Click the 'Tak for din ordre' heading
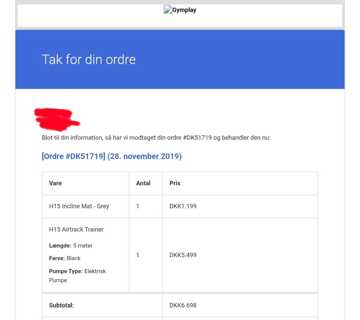The width and height of the screenshot is (360, 320). pyautogui.click(x=88, y=60)
